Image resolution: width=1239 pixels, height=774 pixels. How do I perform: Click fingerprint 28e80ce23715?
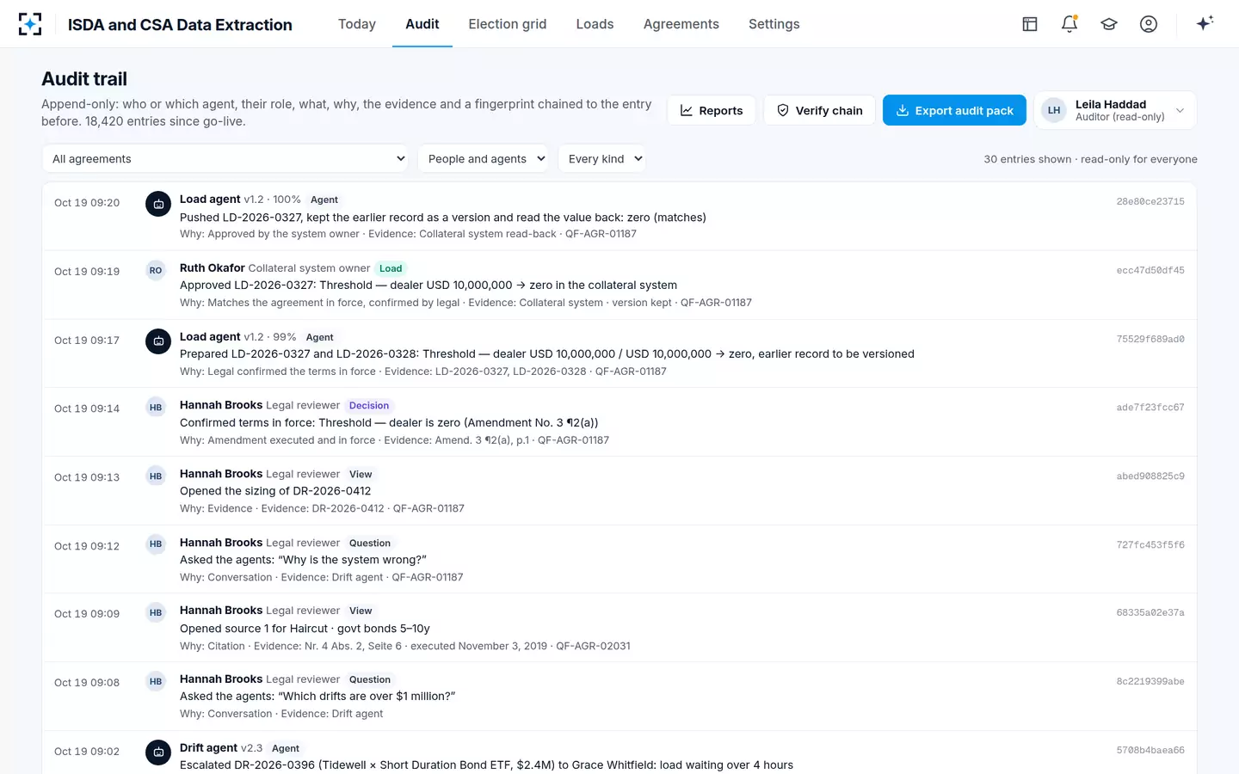coord(1150,201)
